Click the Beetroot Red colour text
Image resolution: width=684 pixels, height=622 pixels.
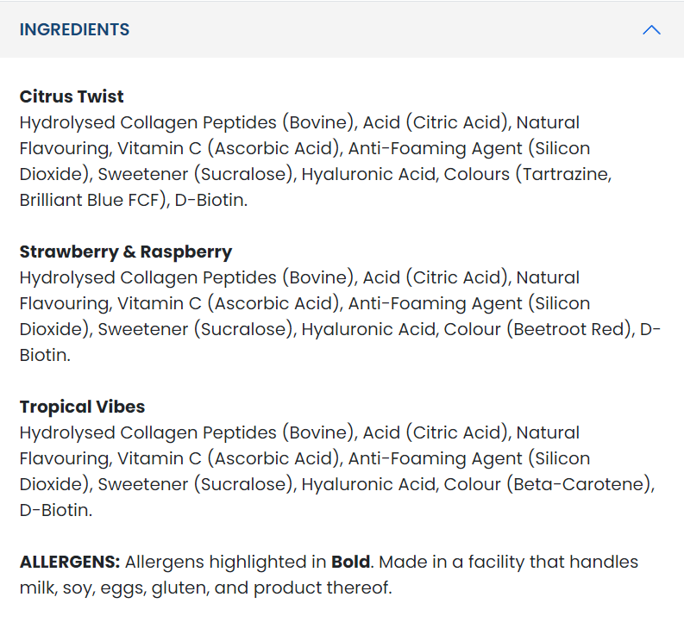[x=568, y=329]
